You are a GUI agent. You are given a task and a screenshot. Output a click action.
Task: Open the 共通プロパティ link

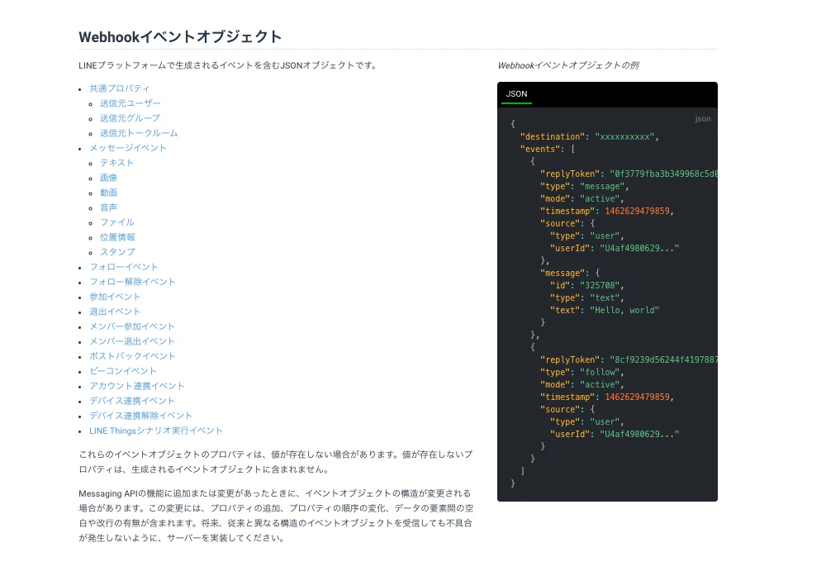120,88
